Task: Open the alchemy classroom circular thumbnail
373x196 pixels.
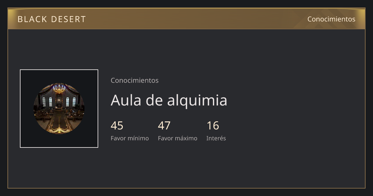Action: pyautogui.click(x=59, y=109)
